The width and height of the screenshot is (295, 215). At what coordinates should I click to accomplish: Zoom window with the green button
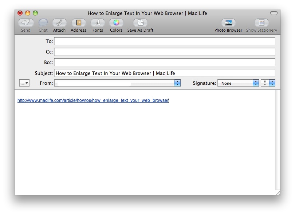pyautogui.click(x=35, y=13)
